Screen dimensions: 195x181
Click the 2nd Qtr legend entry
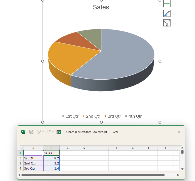tap(92, 116)
